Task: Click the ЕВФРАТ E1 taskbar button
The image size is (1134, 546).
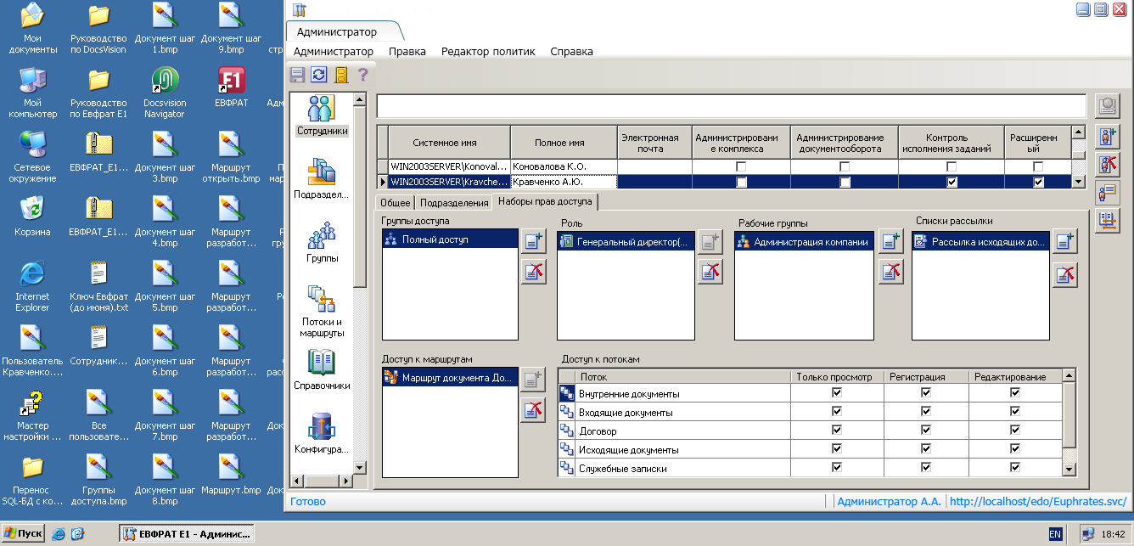Action: point(185,534)
